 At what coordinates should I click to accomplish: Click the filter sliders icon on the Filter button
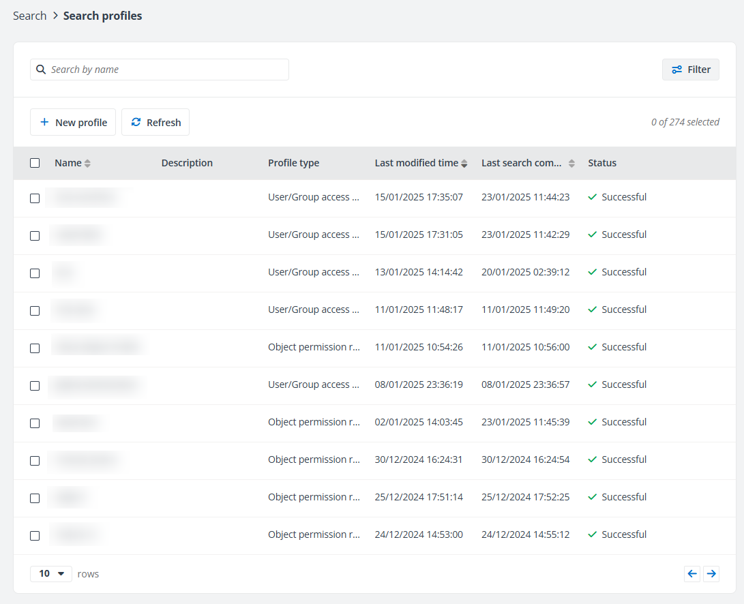click(677, 69)
